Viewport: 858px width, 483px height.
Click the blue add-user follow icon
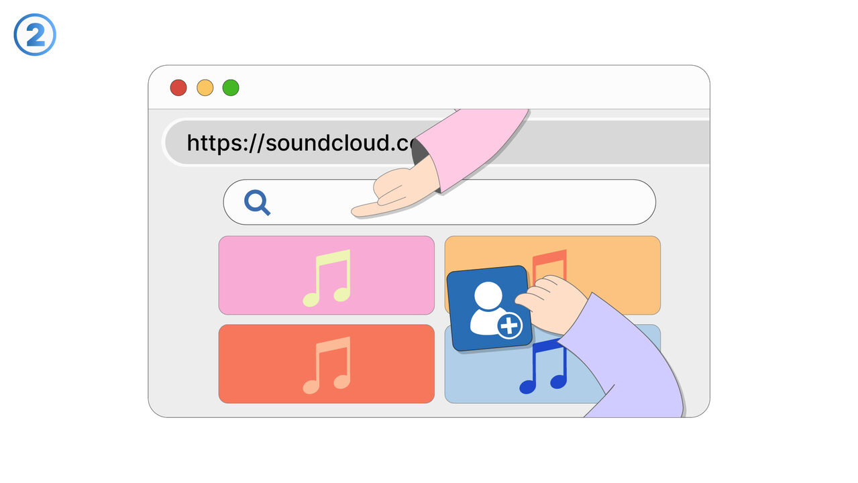tap(489, 308)
